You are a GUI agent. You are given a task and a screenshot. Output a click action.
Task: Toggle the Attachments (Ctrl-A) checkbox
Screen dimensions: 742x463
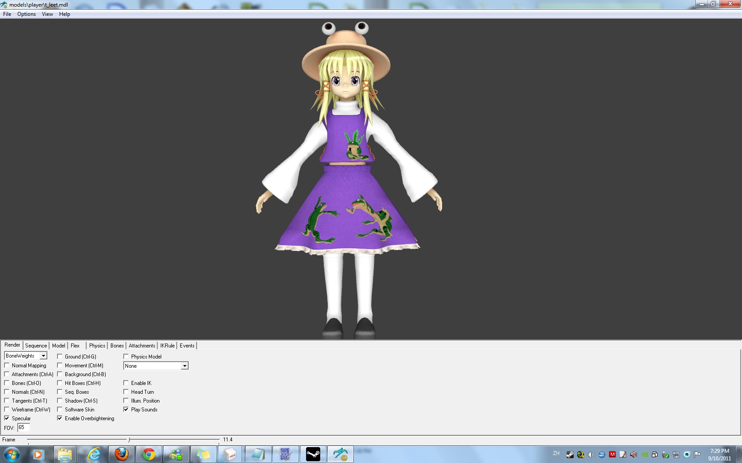[7, 374]
